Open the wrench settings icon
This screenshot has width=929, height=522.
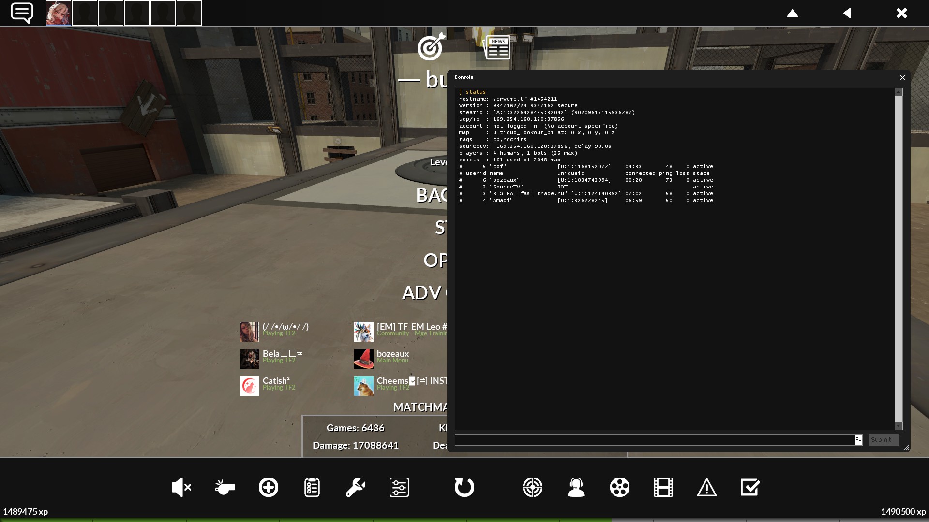pyautogui.click(x=355, y=487)
